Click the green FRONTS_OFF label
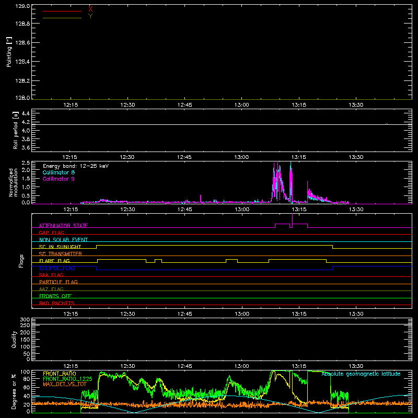418x418 pixels. tap(55, 296)
